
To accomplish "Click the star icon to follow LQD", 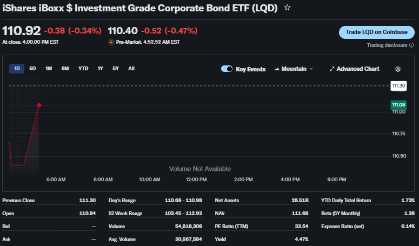I will click(x=287, y=8).
